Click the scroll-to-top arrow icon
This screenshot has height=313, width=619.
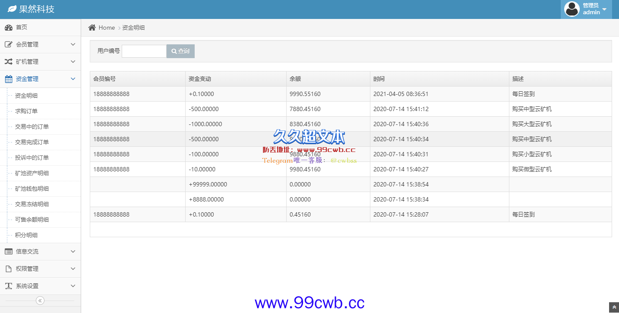[614, 307]
